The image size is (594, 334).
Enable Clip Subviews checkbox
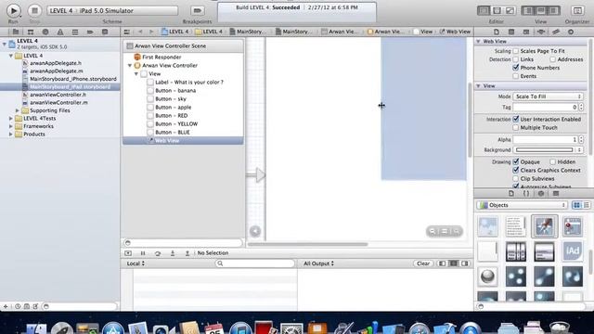point(515,178)
